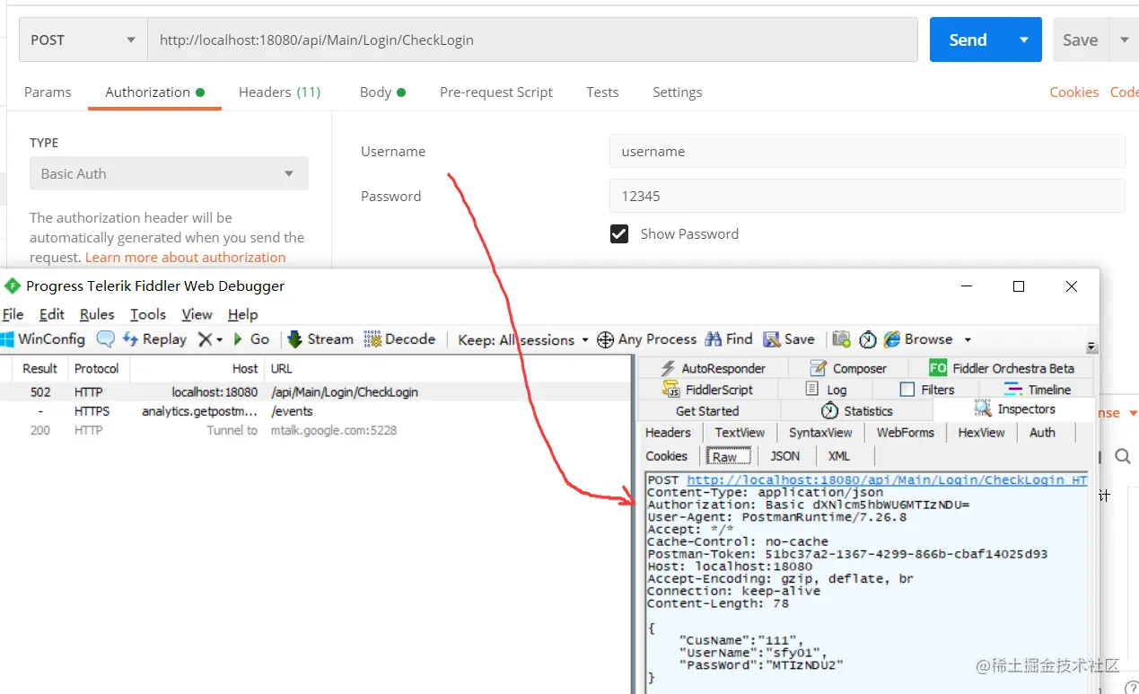Viewport: 1139px width, 694px height.
Task: Select the mtalk.google.com:5228 tunnel session
Action: tap(316, 430)
